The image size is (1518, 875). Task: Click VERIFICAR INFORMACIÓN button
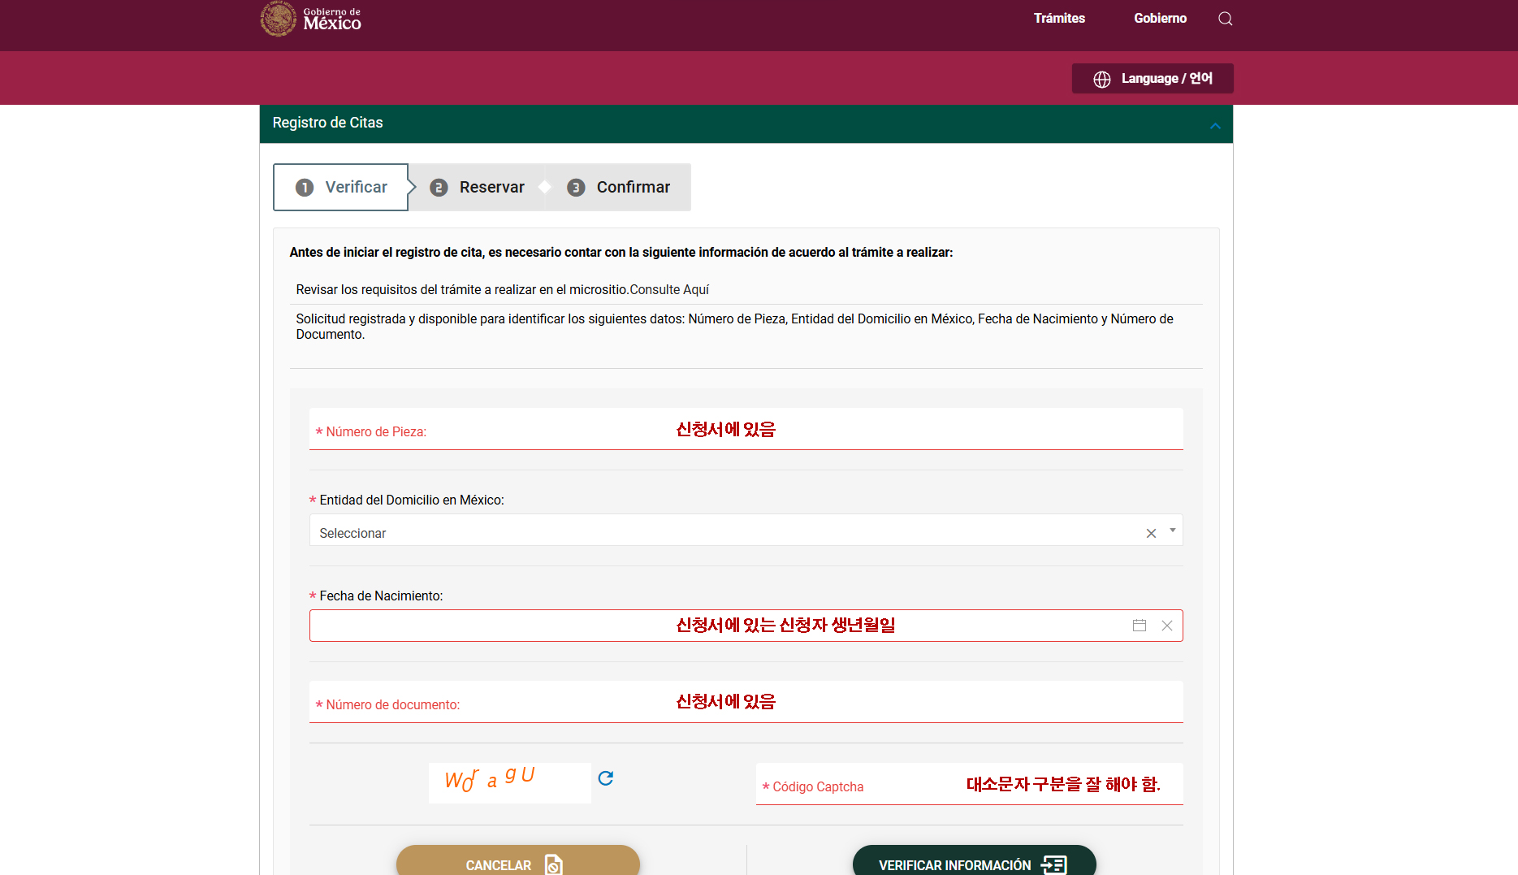975,861
